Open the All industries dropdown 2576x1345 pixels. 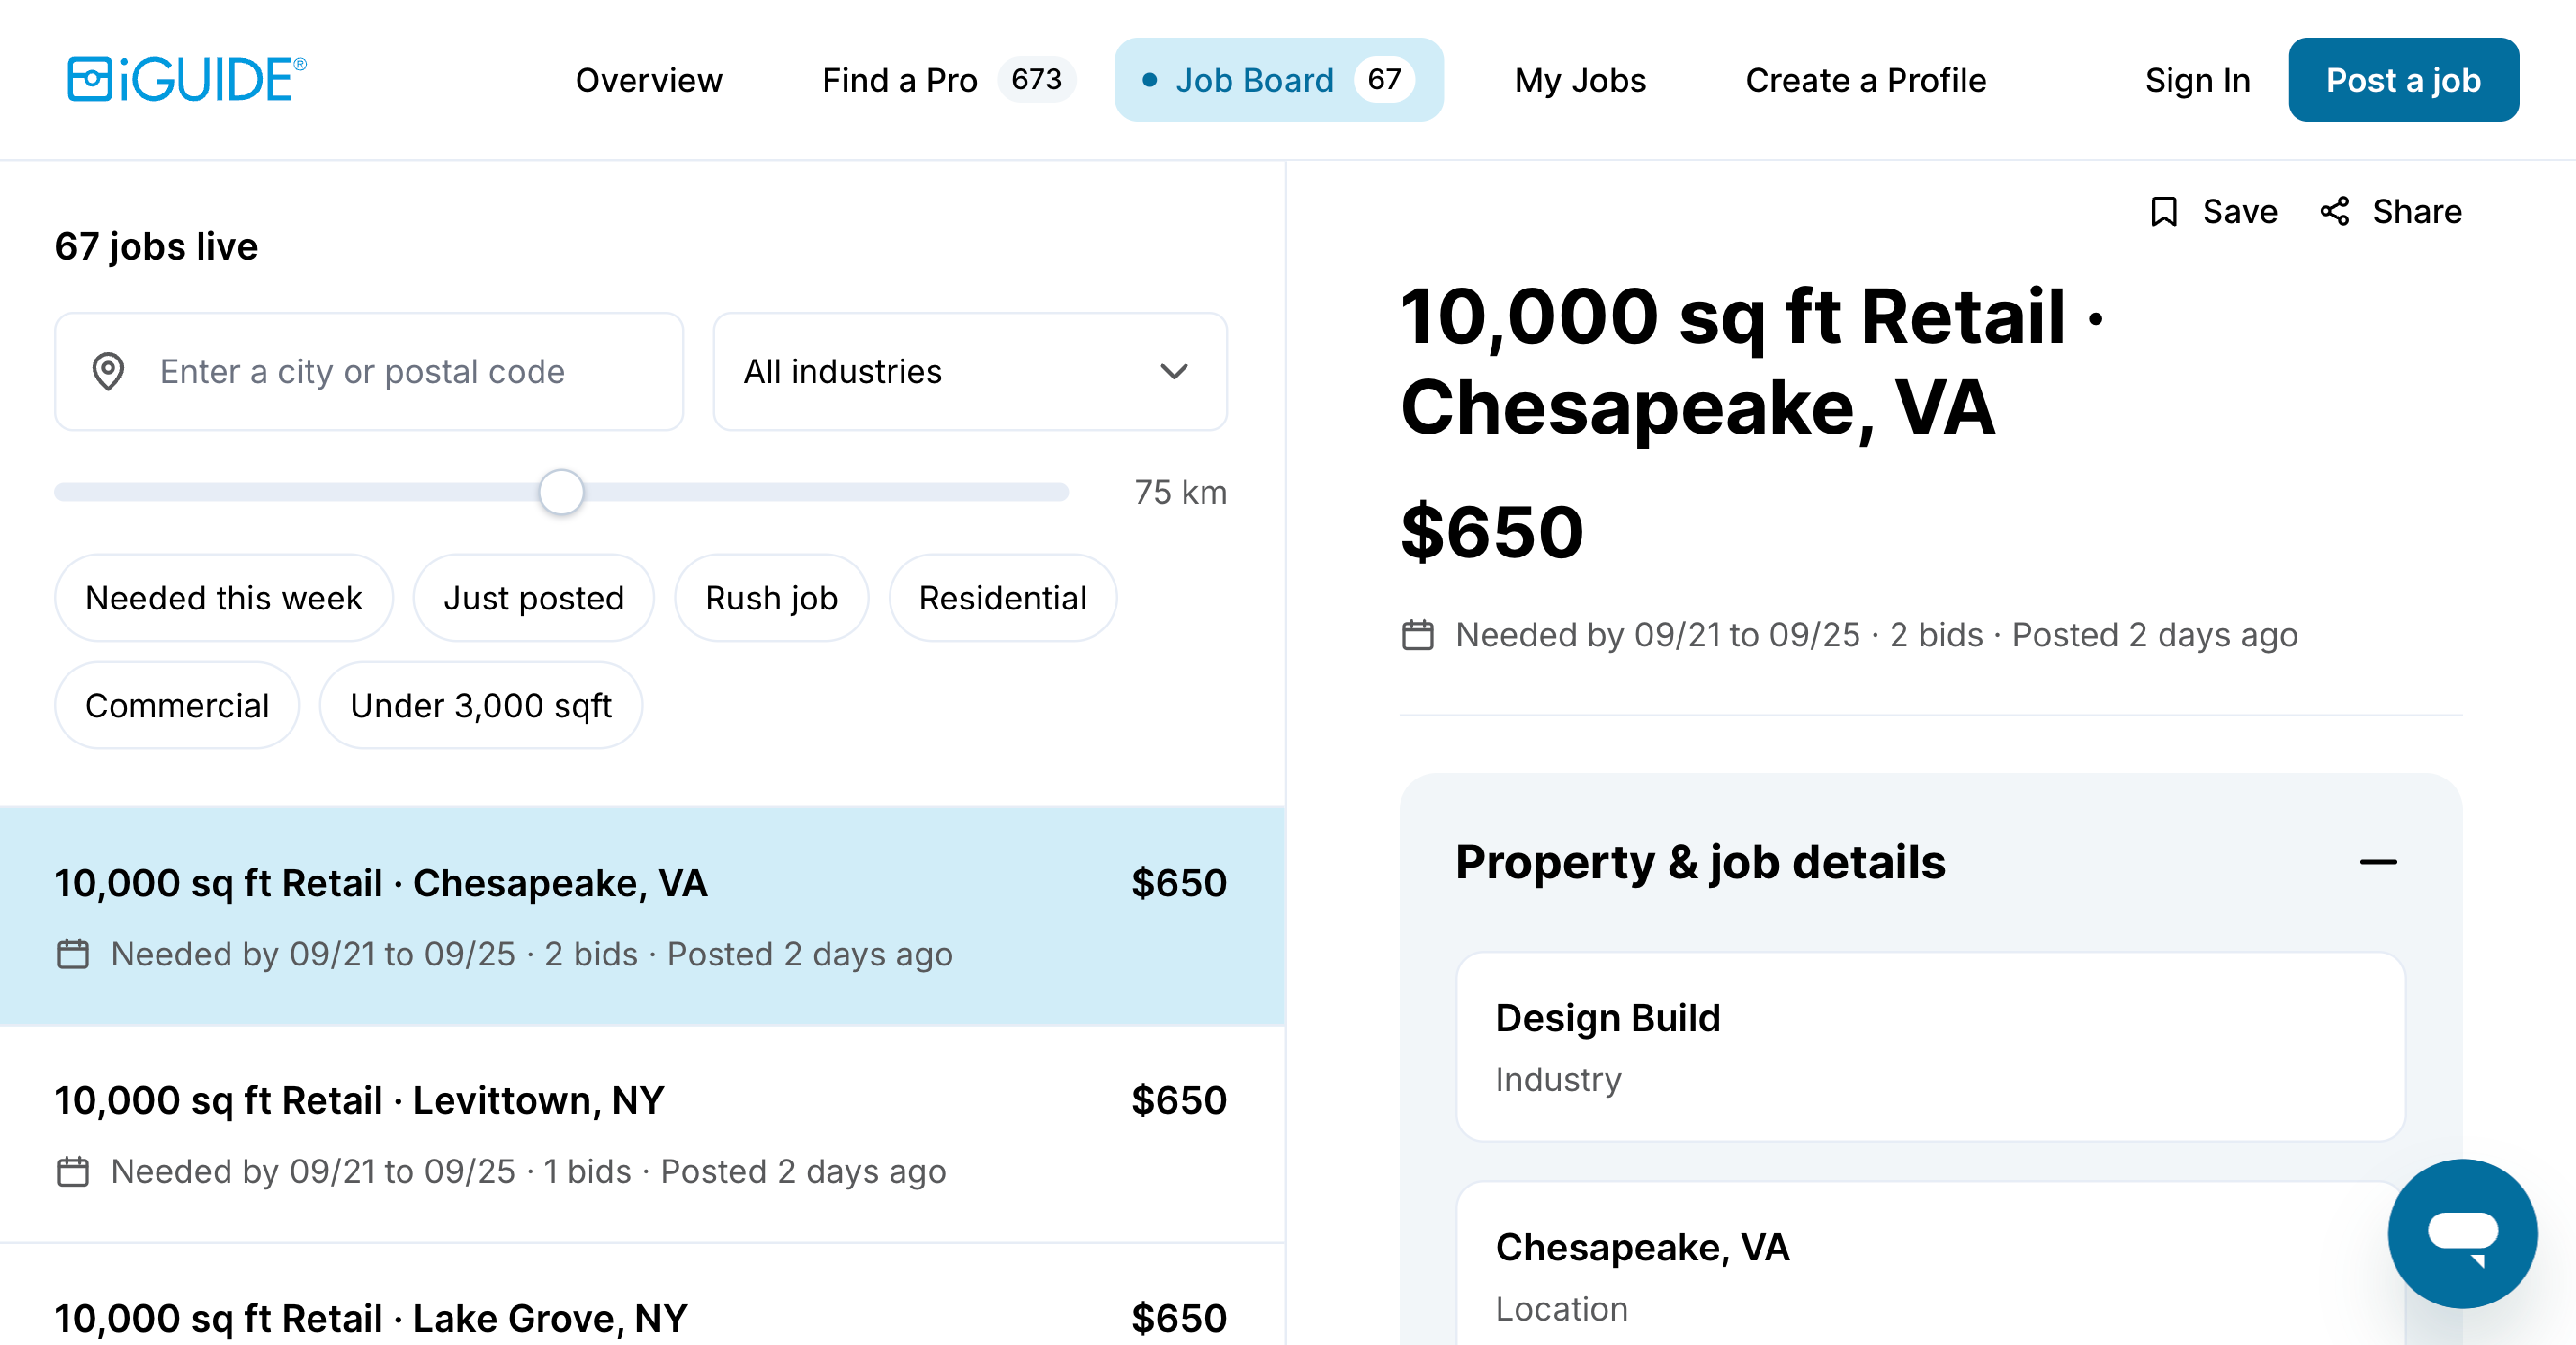969,372
